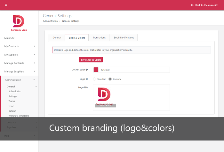224x152 pixels.
Task: Click the Remove File button
Action: click(105, 106)
